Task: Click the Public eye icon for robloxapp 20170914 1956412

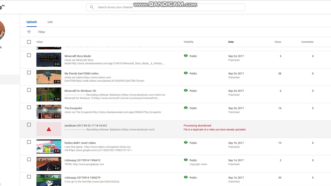Action: click(186, 160)
